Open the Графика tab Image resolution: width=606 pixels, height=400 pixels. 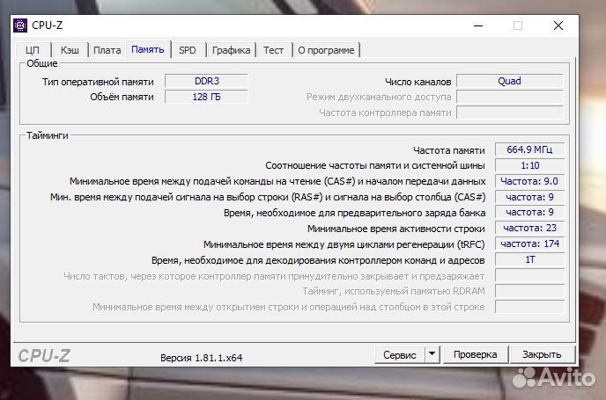click(231, 50)
